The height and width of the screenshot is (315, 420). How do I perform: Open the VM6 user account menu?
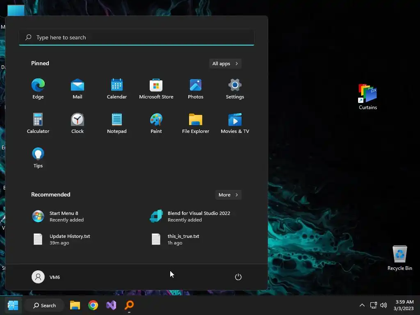pos(46,277)
